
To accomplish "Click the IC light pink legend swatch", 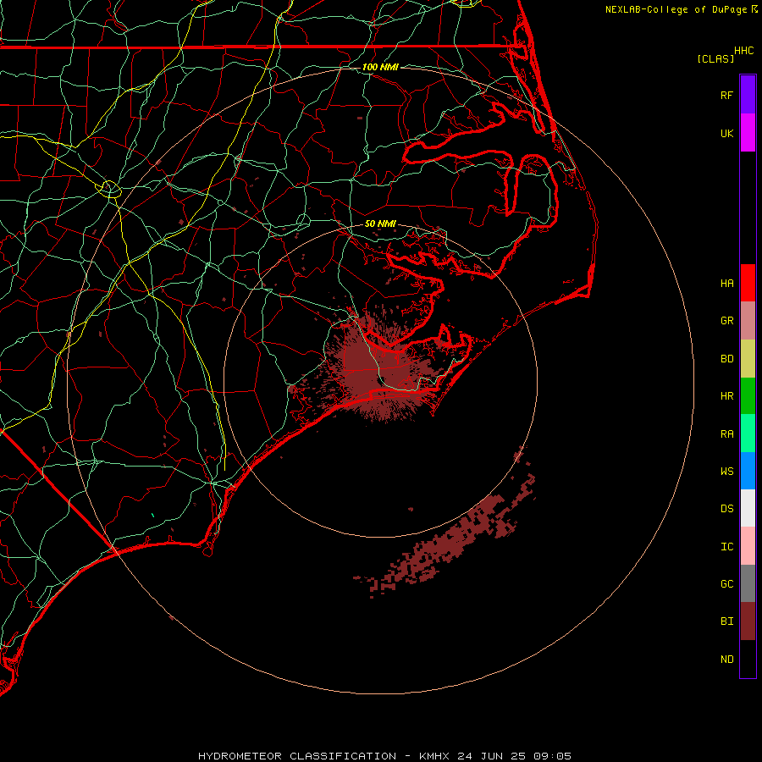I will [748, 546].
